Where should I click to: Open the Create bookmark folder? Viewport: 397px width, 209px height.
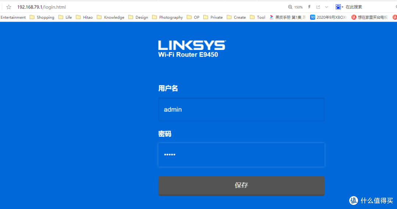236,17
